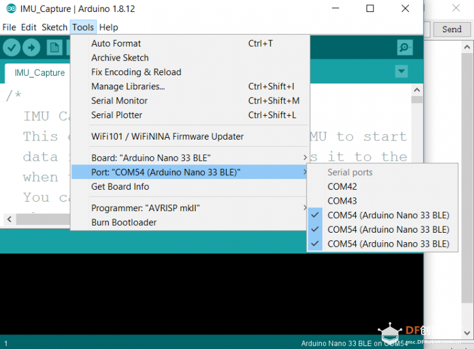Viewport: 474px width, 349px height.
Task: Launch Serial Plotter from menu
Action: pos(190,115)
